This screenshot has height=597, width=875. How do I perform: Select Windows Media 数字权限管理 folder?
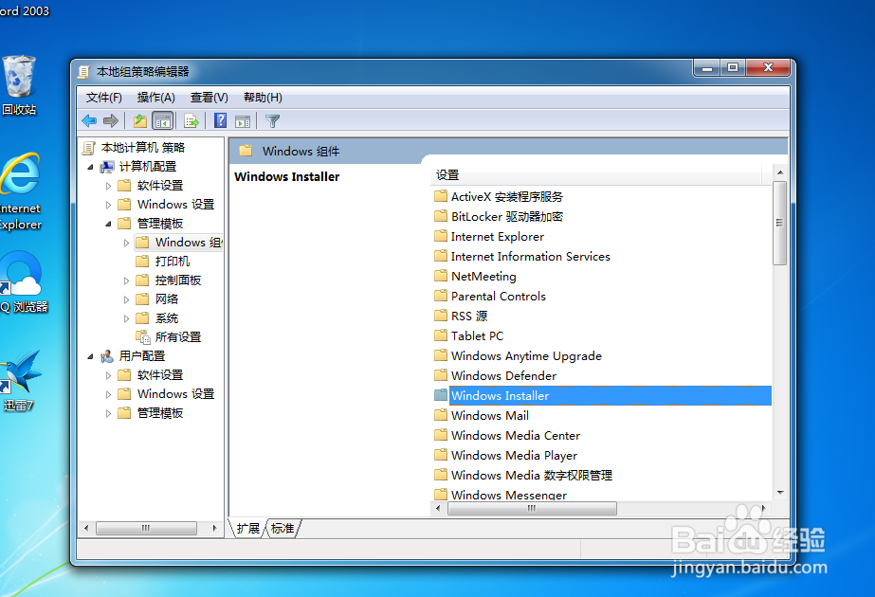[531, 475]
